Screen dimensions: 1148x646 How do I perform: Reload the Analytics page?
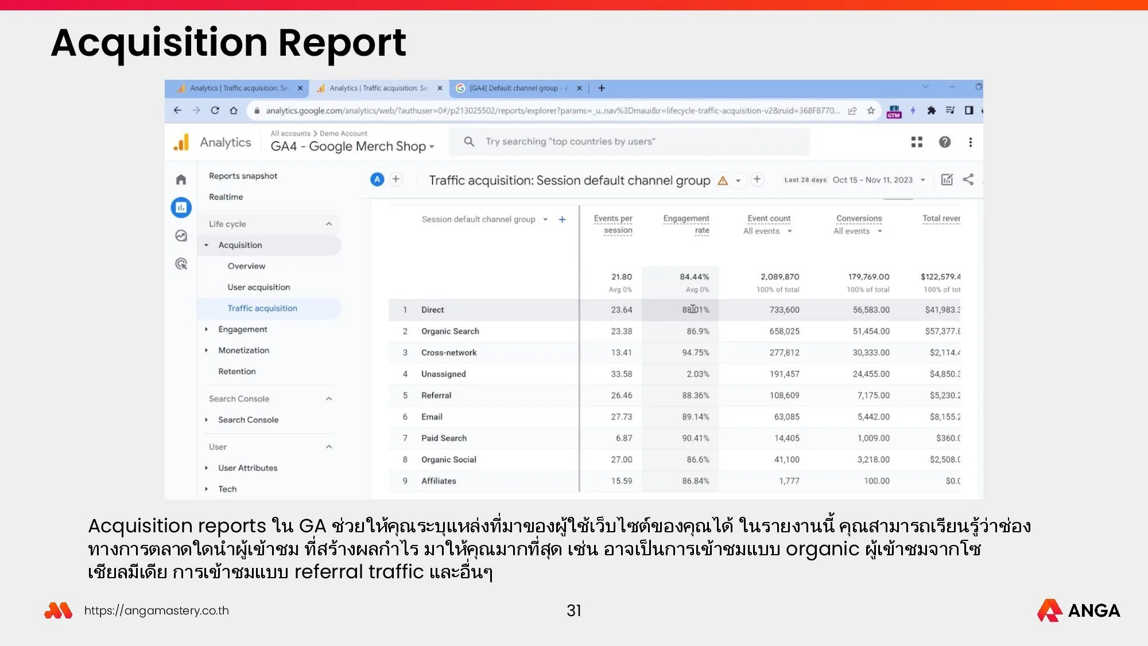[215, 110]
